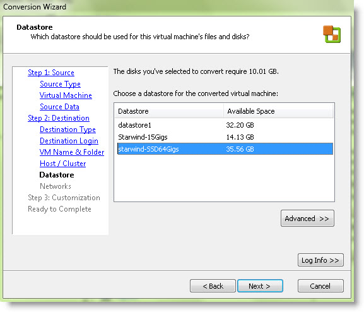Screen dimensions: 364x312
Task: Cancel the Conversion Wizard
Action: 320,286
